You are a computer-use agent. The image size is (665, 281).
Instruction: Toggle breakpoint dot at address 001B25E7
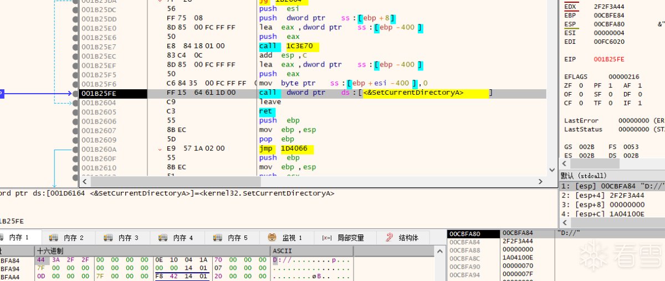point(75,47)
